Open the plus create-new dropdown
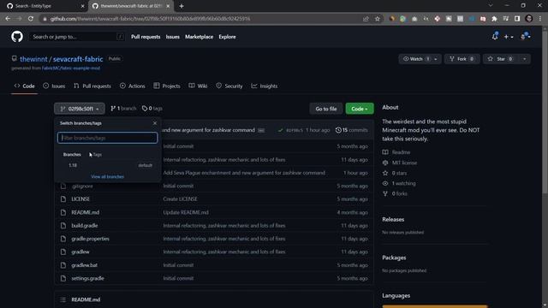The height and width of the screenshot is (308, 548). click(x=509, y=37)
